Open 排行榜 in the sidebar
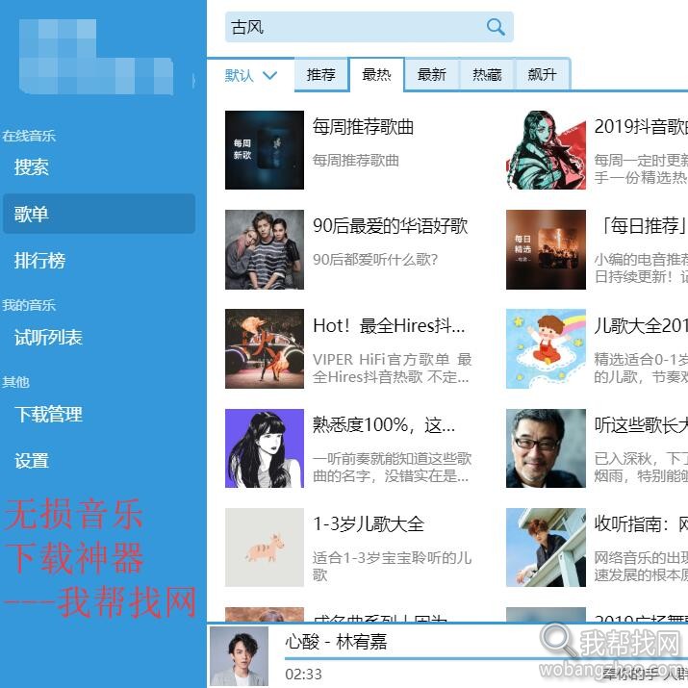 [98, 261]
